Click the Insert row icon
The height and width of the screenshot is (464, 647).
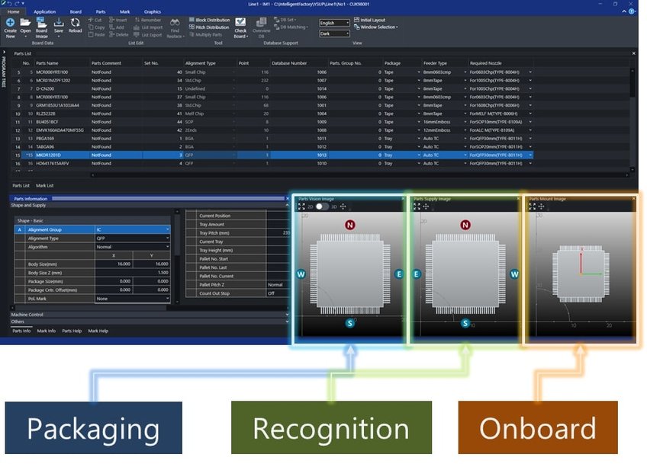[112, 20]
